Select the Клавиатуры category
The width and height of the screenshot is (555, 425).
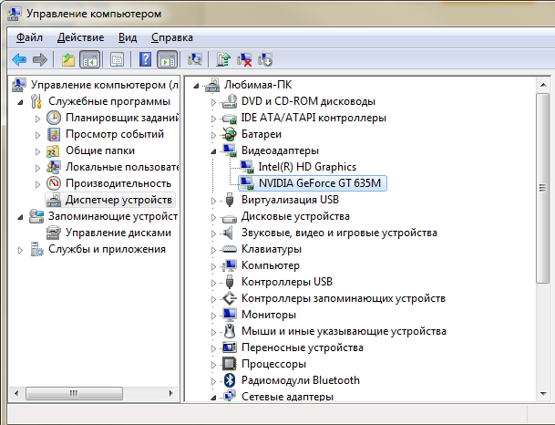pyautogui.click(x=272, y=249)
